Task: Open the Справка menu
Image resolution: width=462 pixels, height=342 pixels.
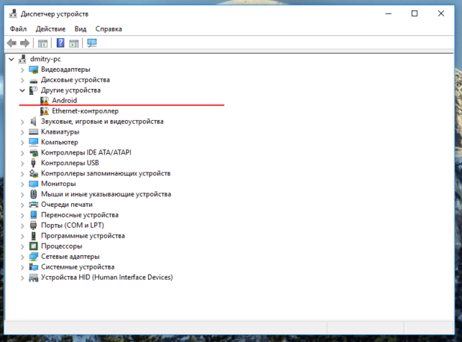Action: pyautogui.click(x=108, y=29)
